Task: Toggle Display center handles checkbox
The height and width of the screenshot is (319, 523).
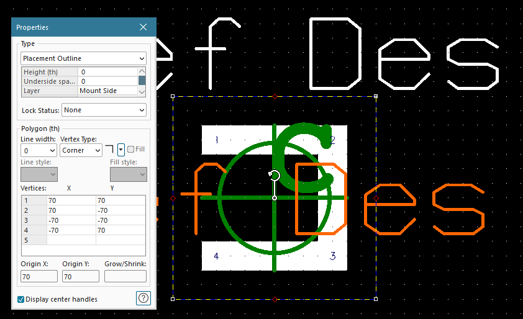Action: click(x=21, y=299)
